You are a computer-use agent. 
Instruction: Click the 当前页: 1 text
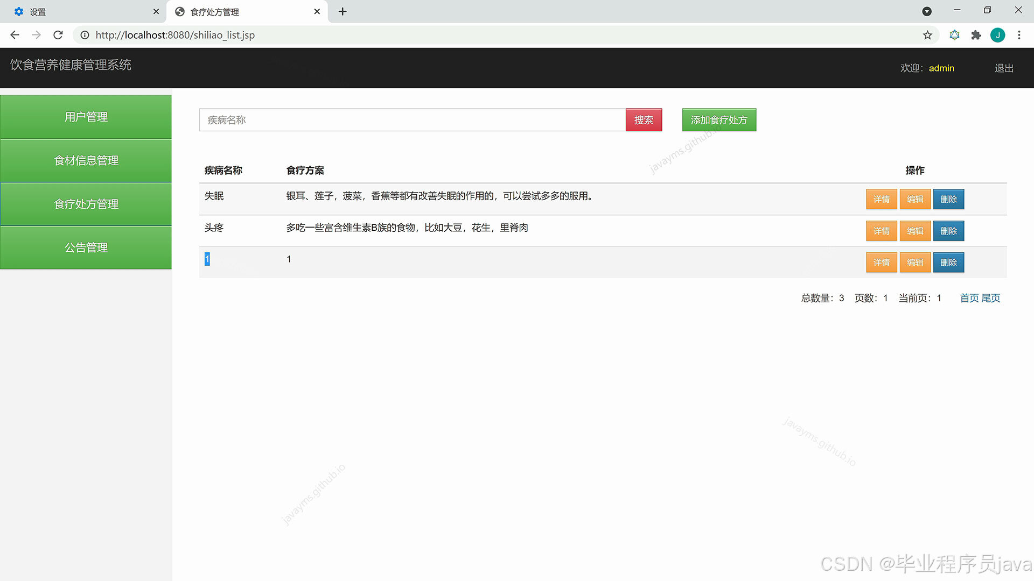(920, 298)
